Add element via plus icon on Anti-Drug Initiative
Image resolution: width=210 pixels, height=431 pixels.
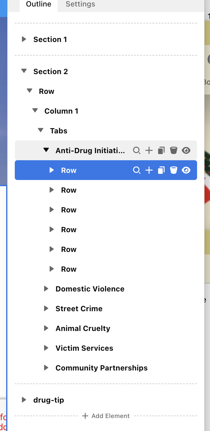coord(149,151)
